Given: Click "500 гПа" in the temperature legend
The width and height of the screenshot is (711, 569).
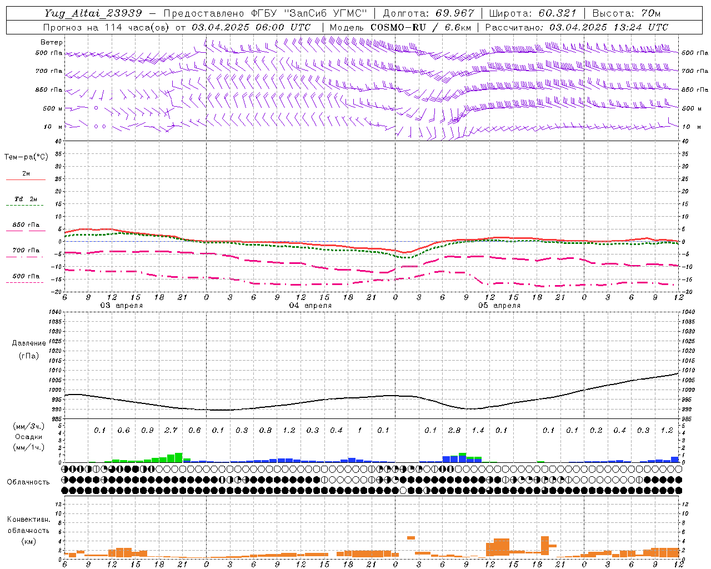Looking at the screenshot, I should point(26,276).
